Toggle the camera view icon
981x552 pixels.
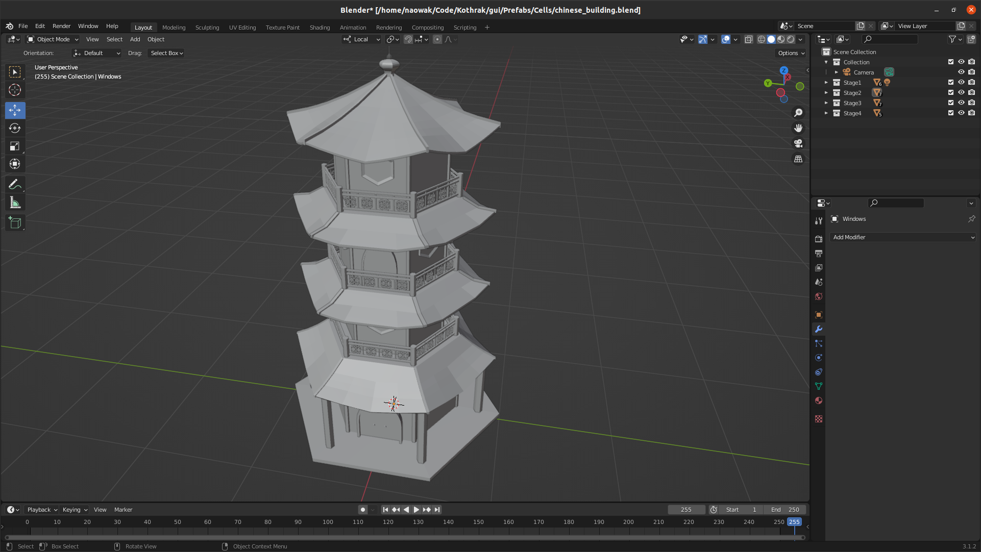(x=798, y=143)
